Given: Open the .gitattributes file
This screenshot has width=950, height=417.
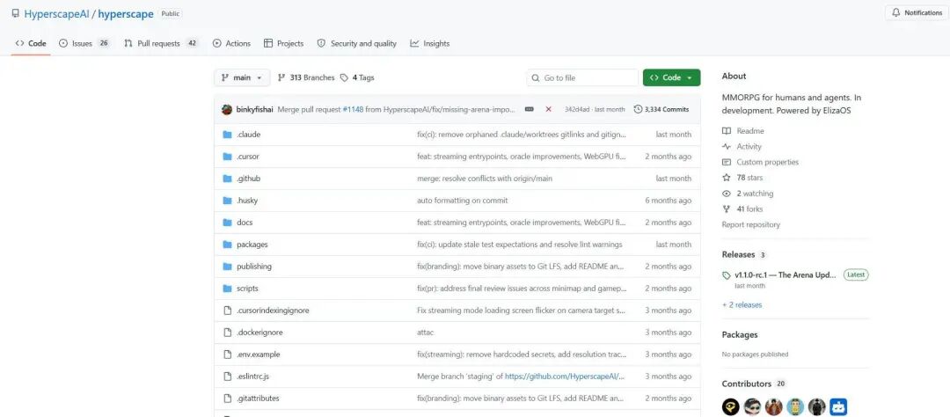Looking at the screenshot, I should (258, 399).
